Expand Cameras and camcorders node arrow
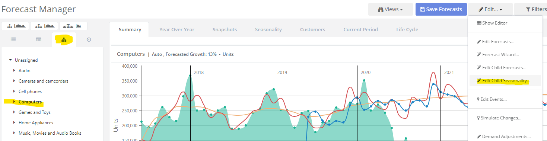The image size is (547, 141). (14, 81)
